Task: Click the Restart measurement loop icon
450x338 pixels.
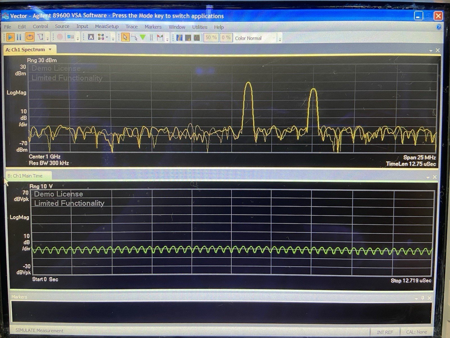Action: (30, 37)
